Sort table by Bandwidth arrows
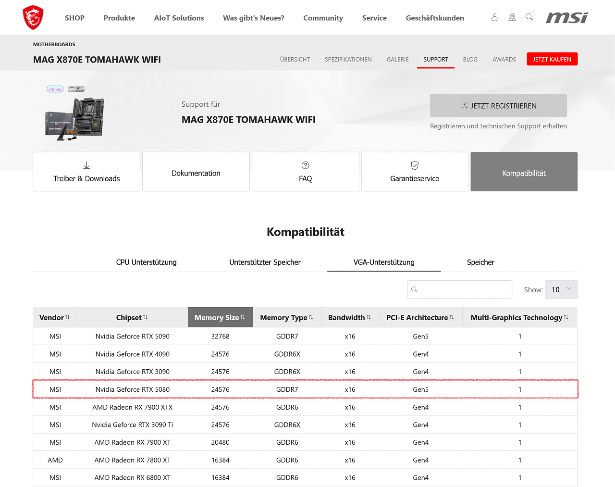 tap(369, 317)
